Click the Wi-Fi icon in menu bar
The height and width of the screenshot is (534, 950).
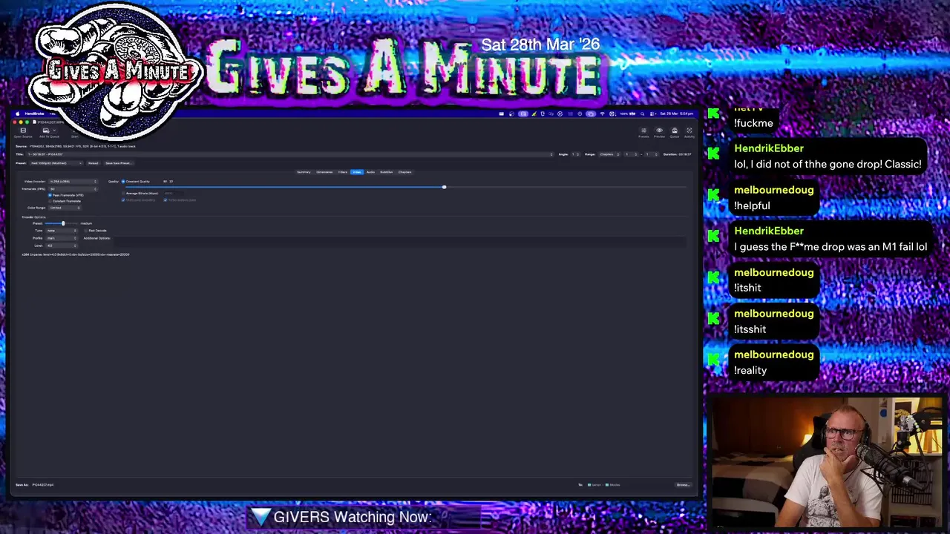[603, 113]
